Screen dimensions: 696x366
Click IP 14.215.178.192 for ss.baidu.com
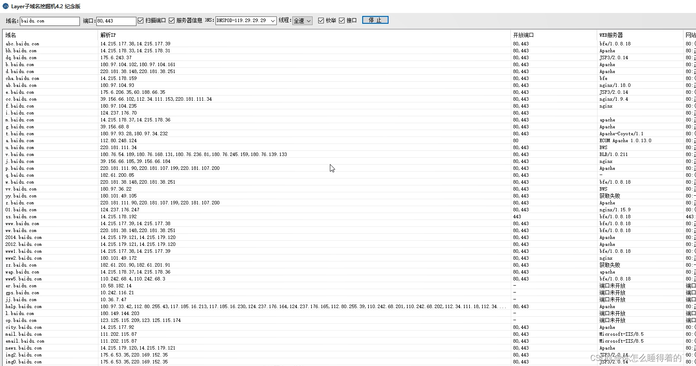click(x=119, y=216)
